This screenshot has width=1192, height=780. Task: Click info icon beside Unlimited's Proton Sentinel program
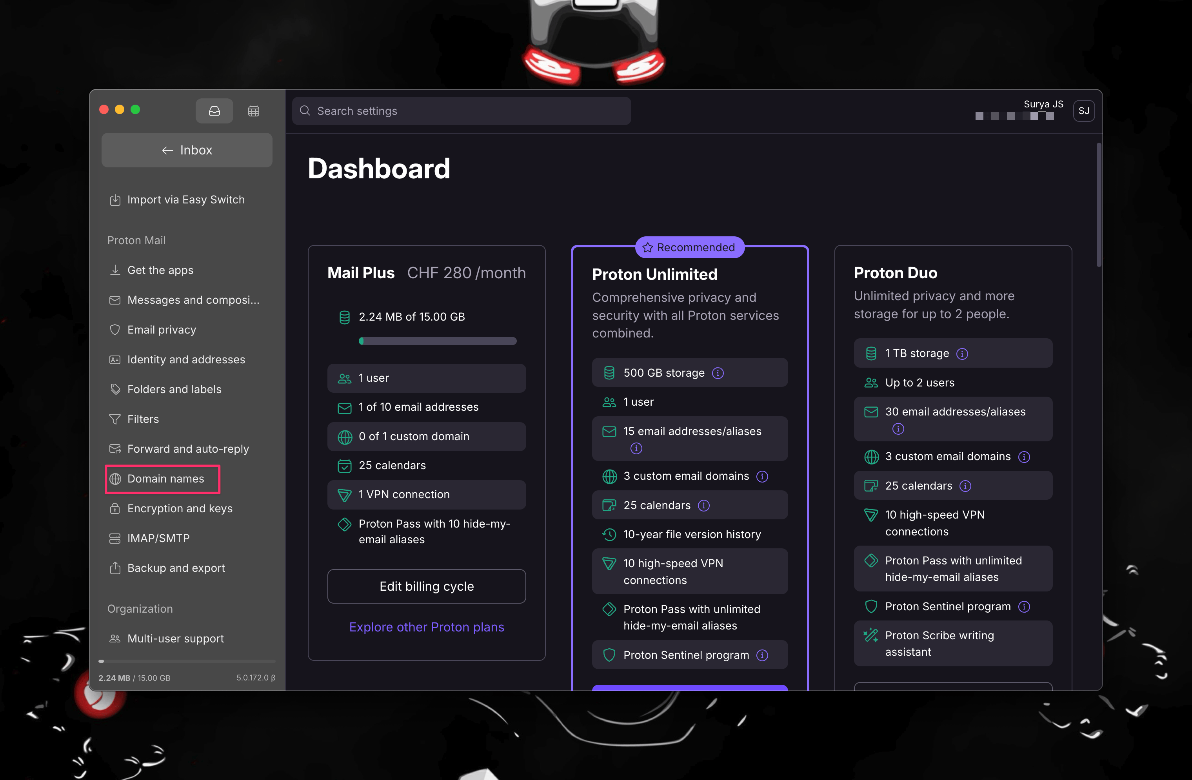point(762,655)
